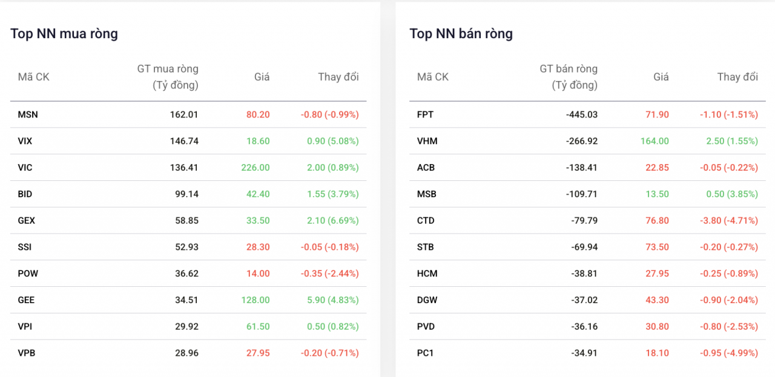Click the 'Top NN bán ròng' heading

pos(461,33)
